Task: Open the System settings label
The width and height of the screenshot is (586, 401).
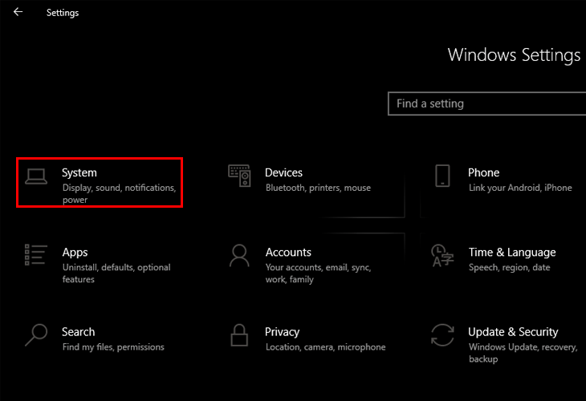Action: point(79,172)
